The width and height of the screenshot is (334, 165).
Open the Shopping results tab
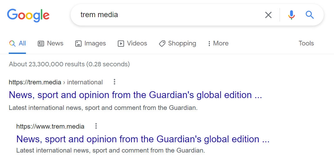pos(182,43)
